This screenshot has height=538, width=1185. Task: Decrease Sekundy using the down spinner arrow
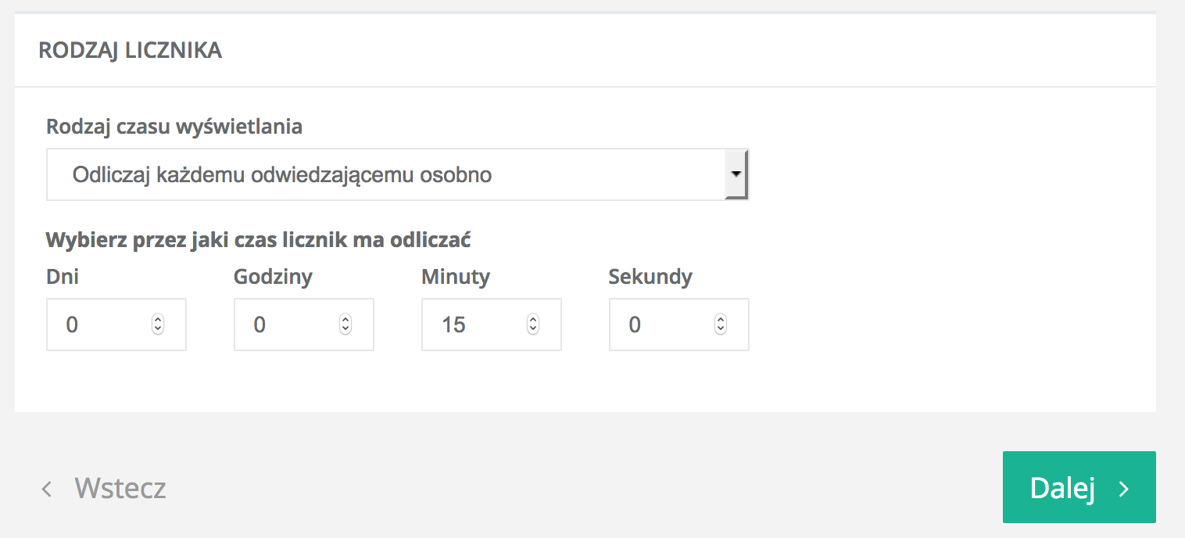coord(721,329)
